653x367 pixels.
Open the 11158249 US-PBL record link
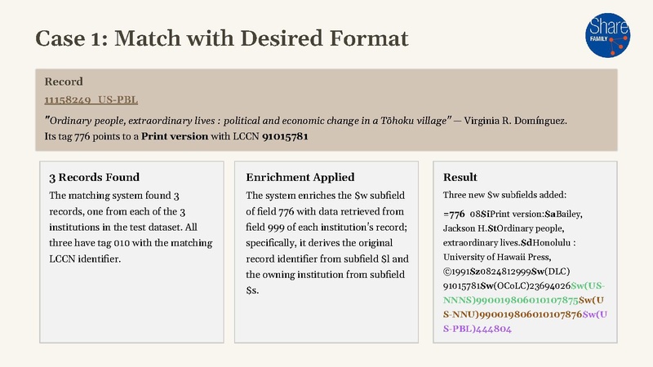click(91, 99)
